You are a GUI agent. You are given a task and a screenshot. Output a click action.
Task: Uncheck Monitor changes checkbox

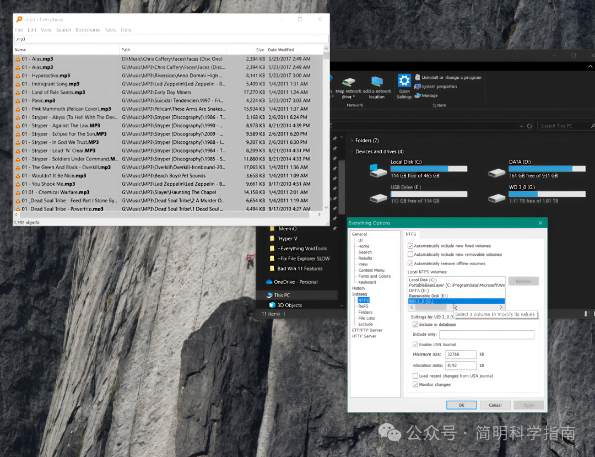[415, 385]
